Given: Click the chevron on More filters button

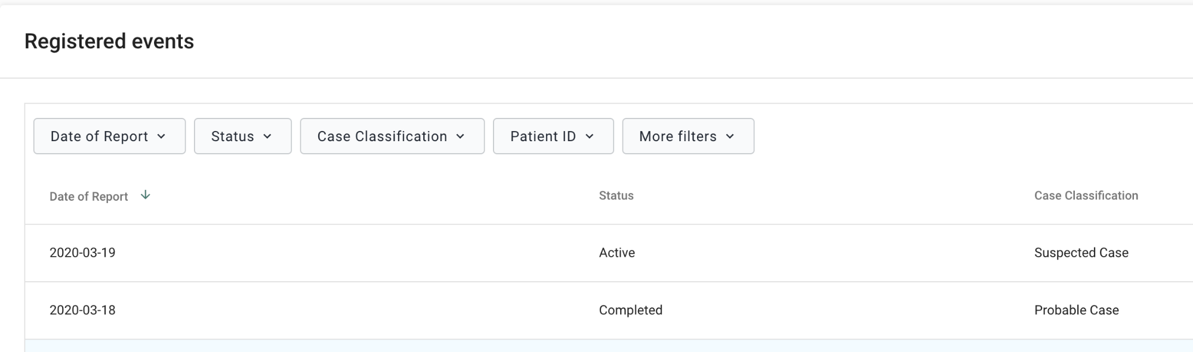Looking at the screenshot, I should pyautogui.click(x=730, y=136).
